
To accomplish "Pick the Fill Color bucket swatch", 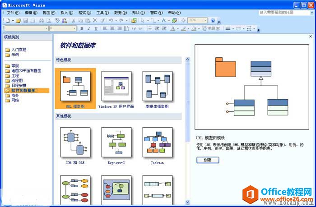I will 194,28.
